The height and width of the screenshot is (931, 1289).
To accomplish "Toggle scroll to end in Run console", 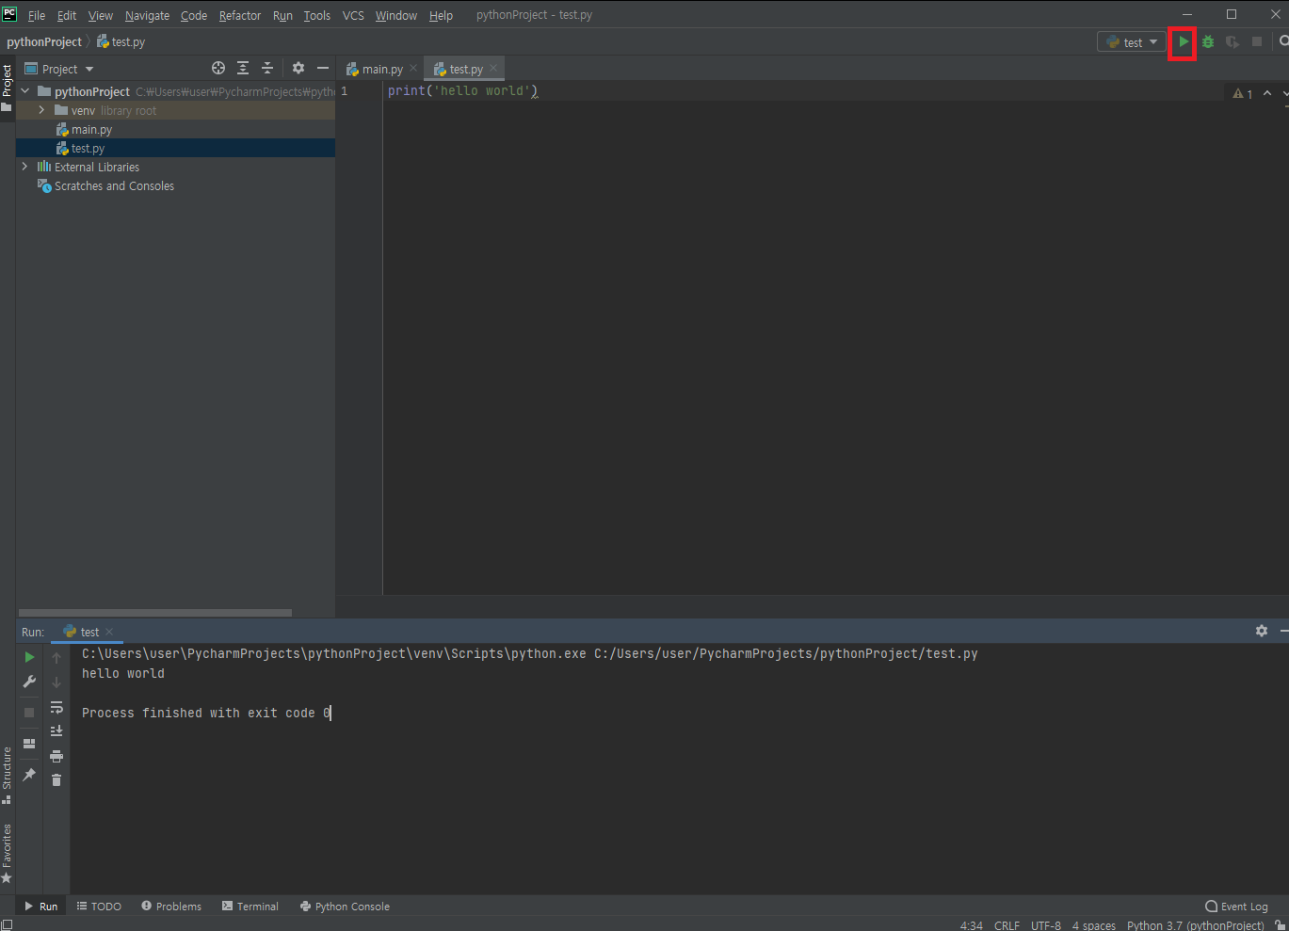I will tap(56, 731).
